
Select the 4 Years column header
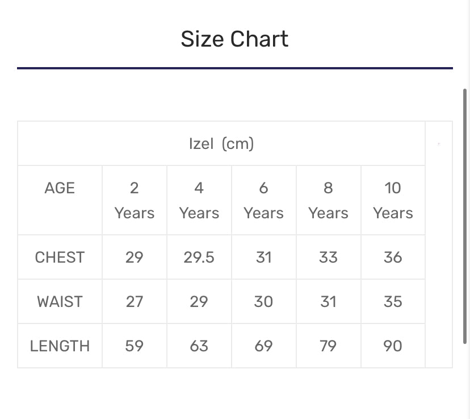[x=199, y=200]
